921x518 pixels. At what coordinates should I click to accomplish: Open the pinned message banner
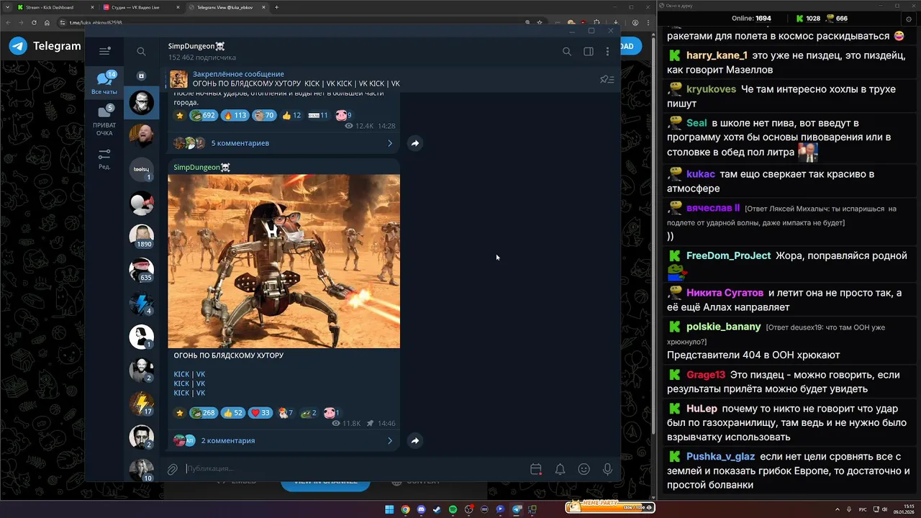tap(381, 79)
